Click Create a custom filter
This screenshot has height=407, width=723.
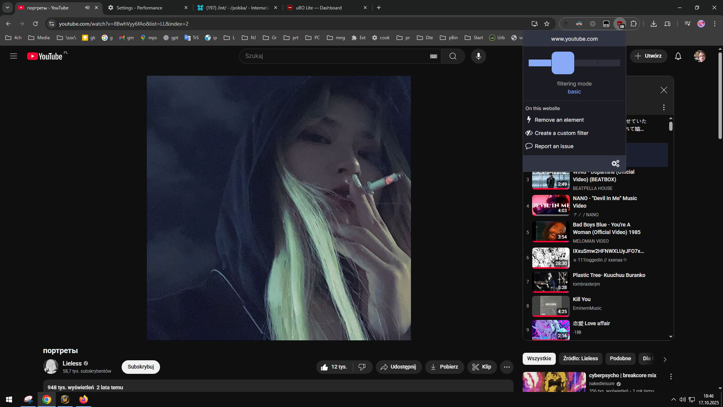561,133
